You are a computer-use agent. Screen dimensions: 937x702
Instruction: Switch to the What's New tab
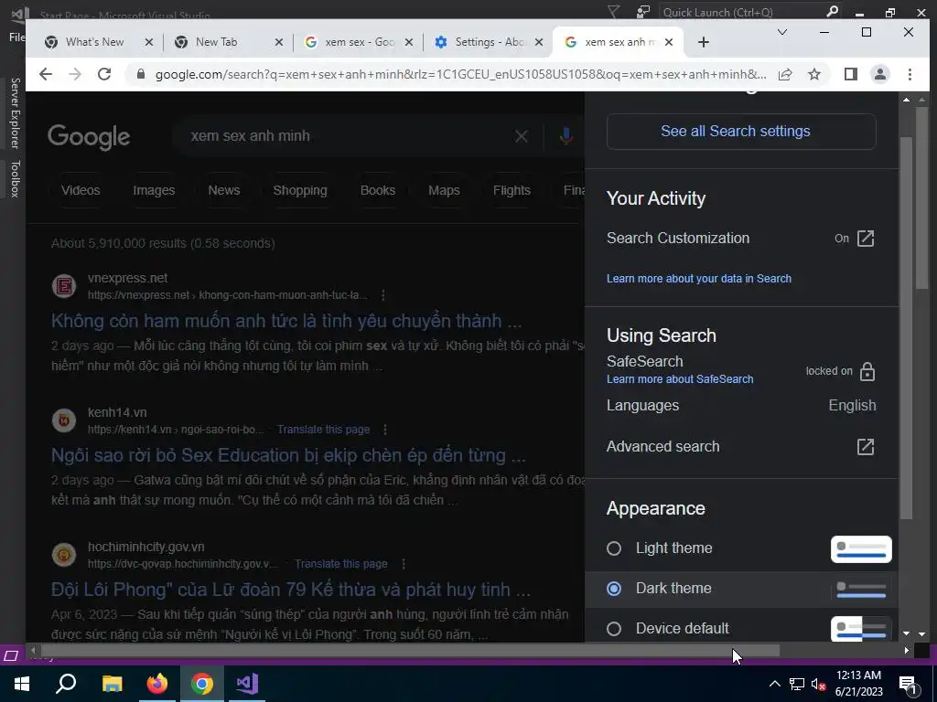click(x=94, y=42)
